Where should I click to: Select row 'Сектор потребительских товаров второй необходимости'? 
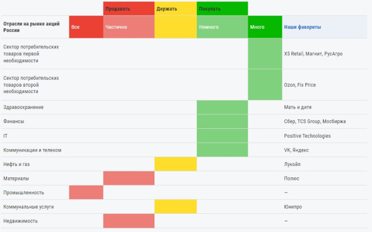pos(184,85)
